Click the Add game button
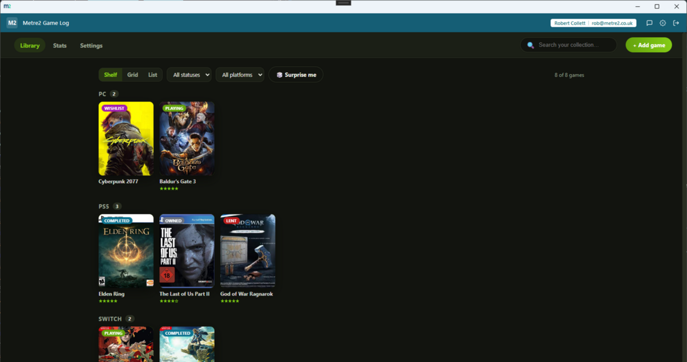 pos(649,45)
